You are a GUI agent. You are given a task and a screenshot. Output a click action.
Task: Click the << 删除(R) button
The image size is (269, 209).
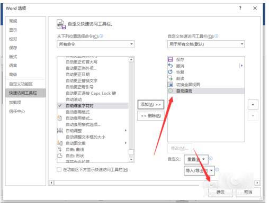click(151, 116)
